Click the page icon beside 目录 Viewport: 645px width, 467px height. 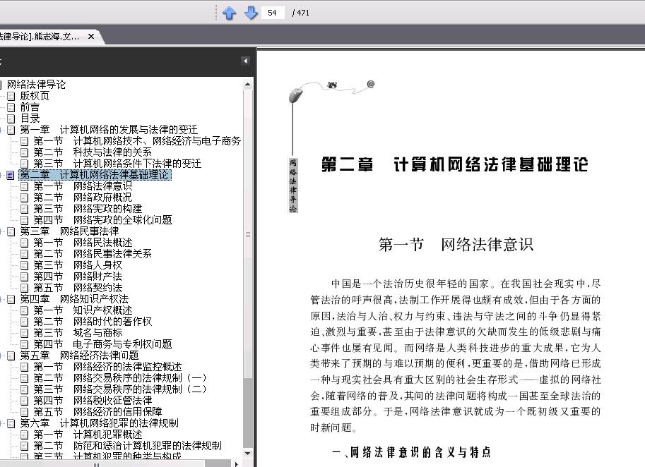tap(11, 119)
